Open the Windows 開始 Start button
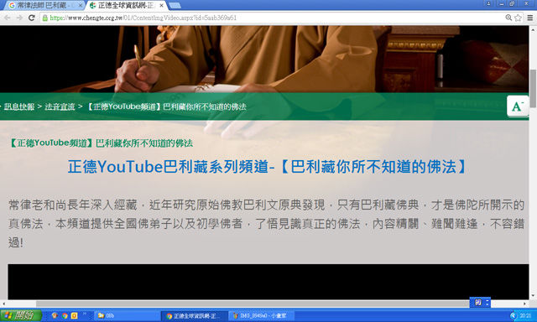Screen dimensions: 537x322 pos(20,315)
